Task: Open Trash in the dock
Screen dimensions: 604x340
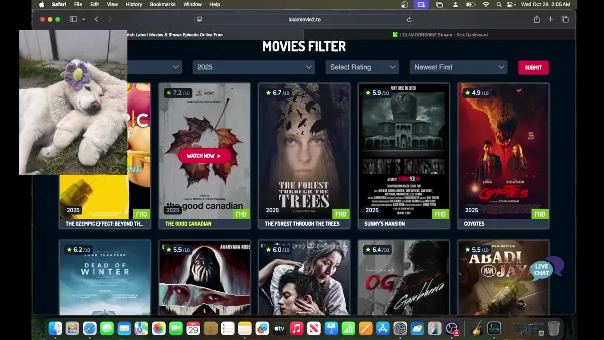Action: [x=554, y=328]
